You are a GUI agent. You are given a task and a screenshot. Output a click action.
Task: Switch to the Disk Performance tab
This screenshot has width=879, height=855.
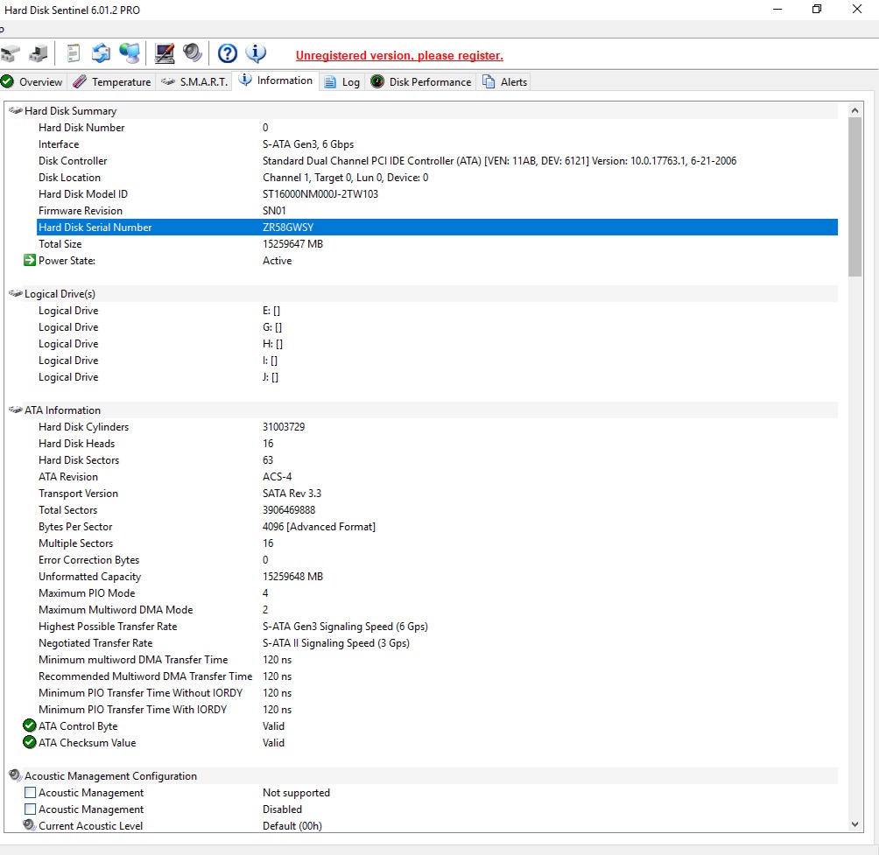[420, 81]
